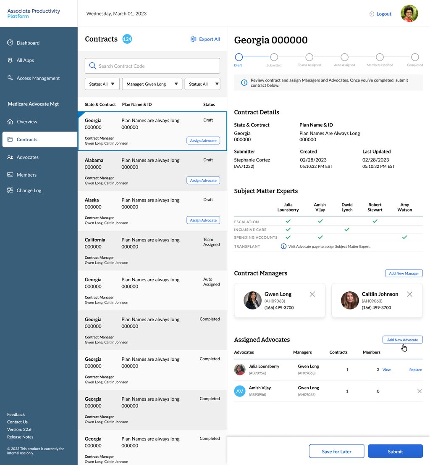Select the Contracts sidebar tab

click(40, 140)
